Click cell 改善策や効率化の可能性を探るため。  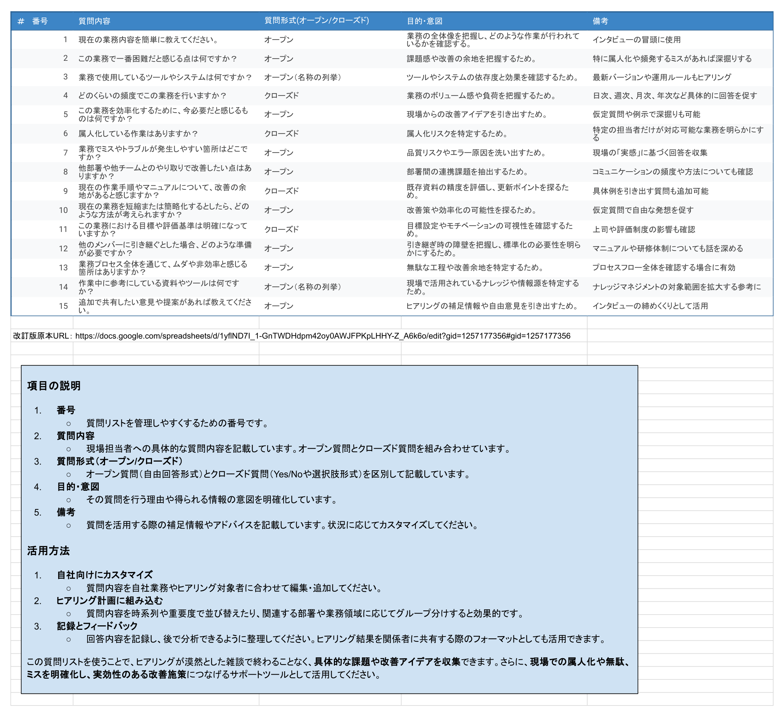494,210
